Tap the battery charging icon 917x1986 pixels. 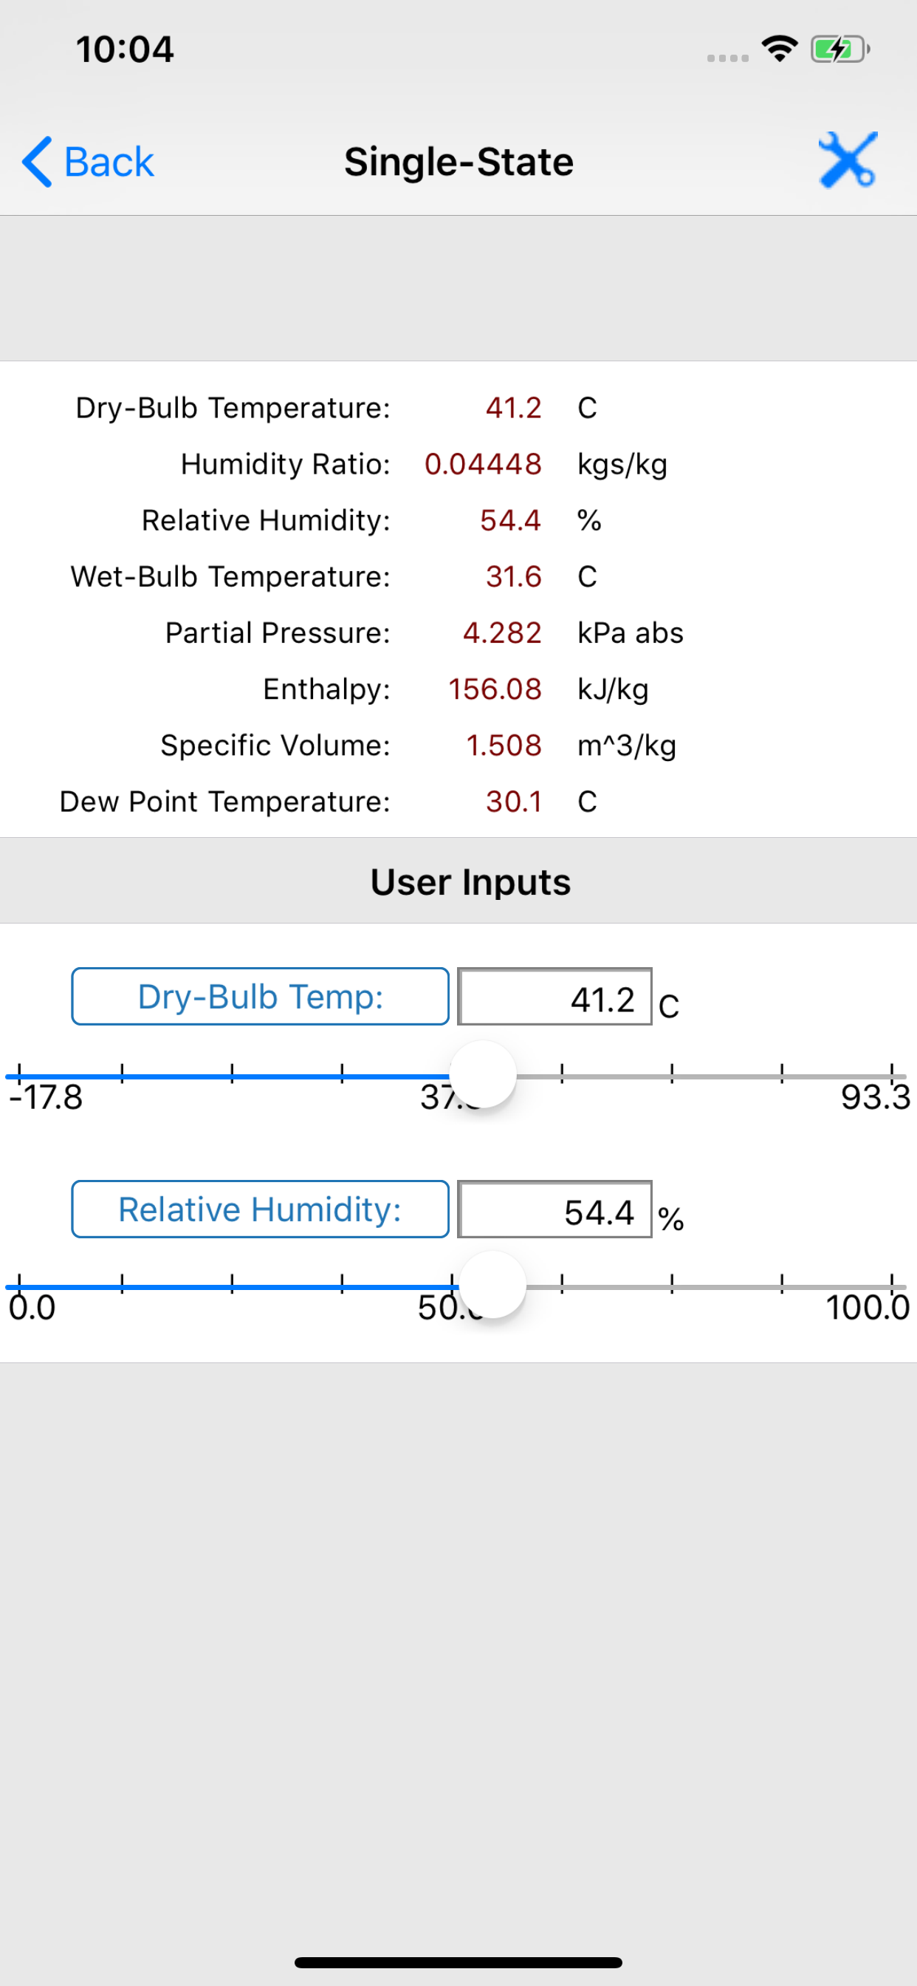click(x=839, y=50)
